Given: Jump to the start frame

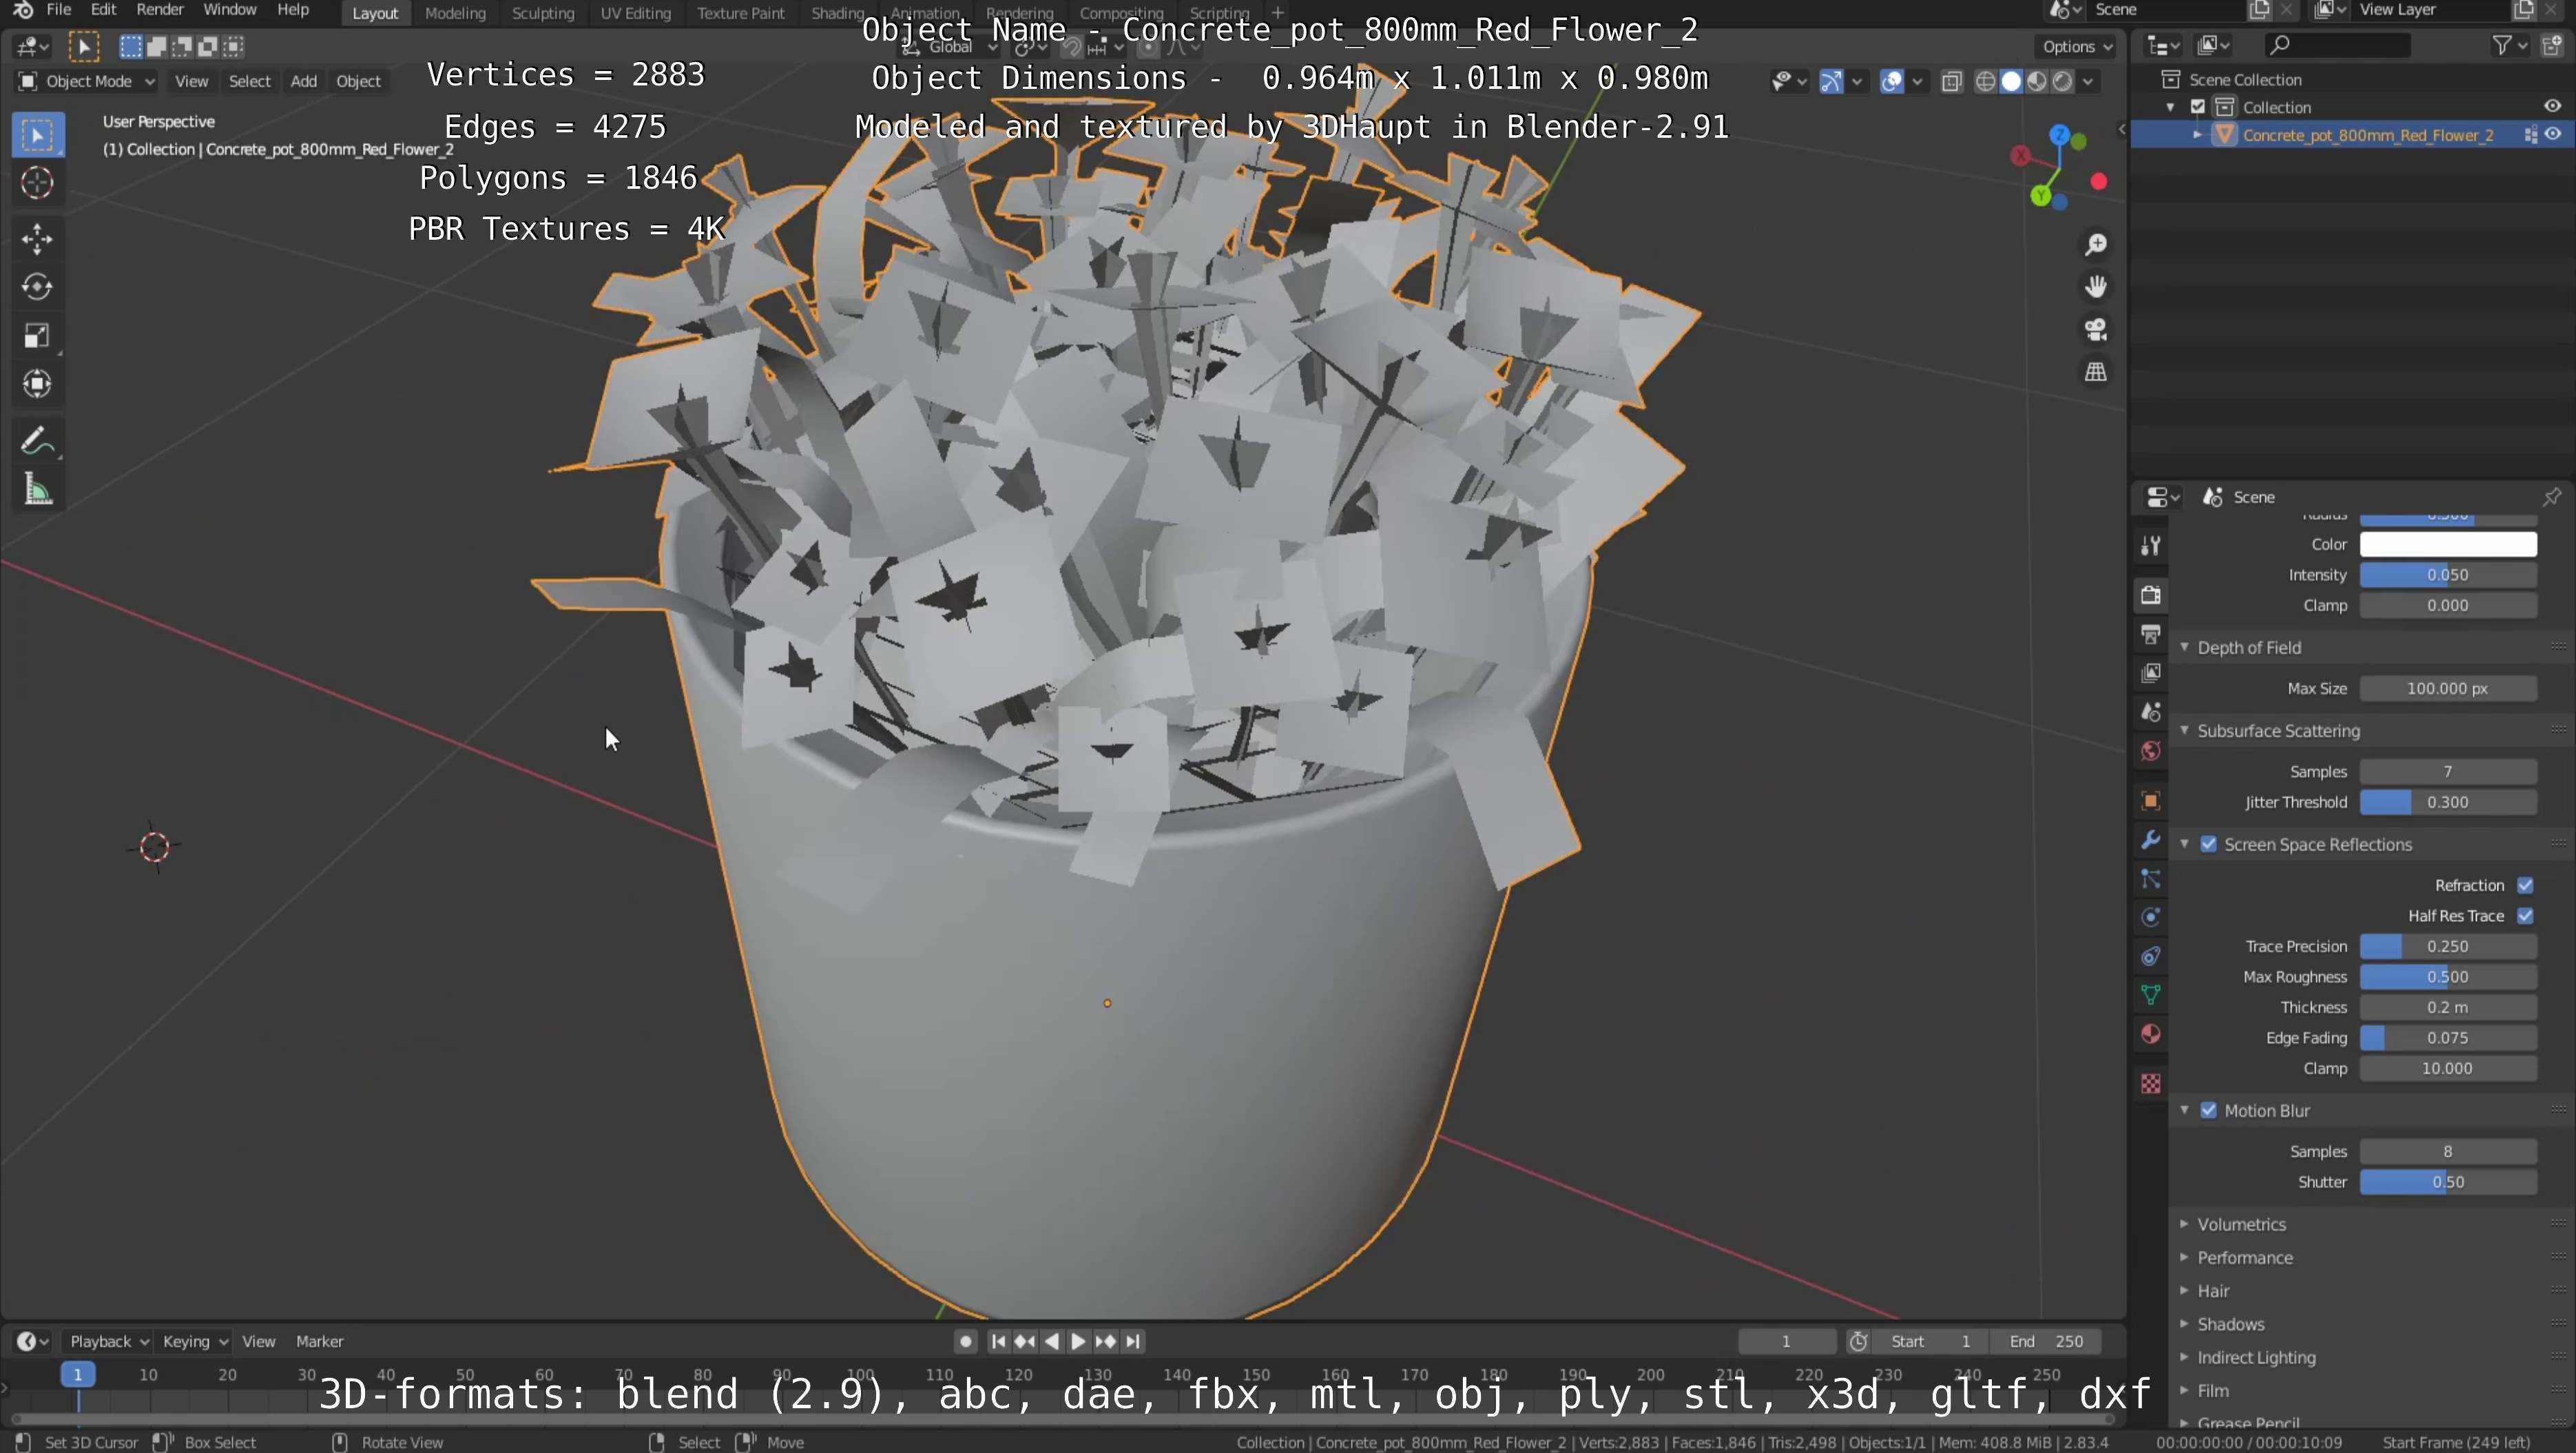Looking at the screenshot, I should (x=998, y=1342).
